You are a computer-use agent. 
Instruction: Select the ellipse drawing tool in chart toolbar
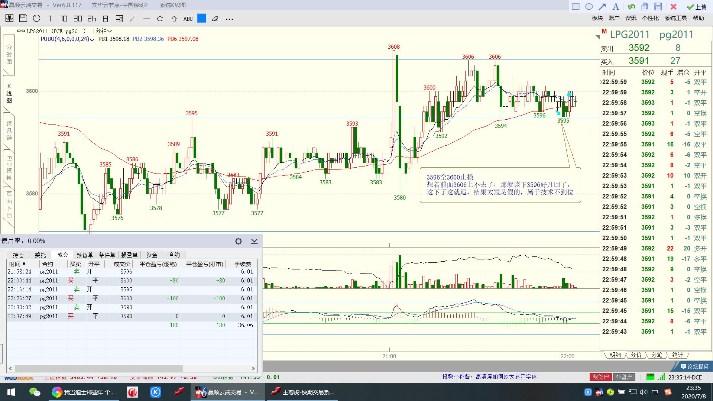[x=160, y=18]
